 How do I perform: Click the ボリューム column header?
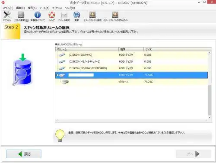pos(87,49)
